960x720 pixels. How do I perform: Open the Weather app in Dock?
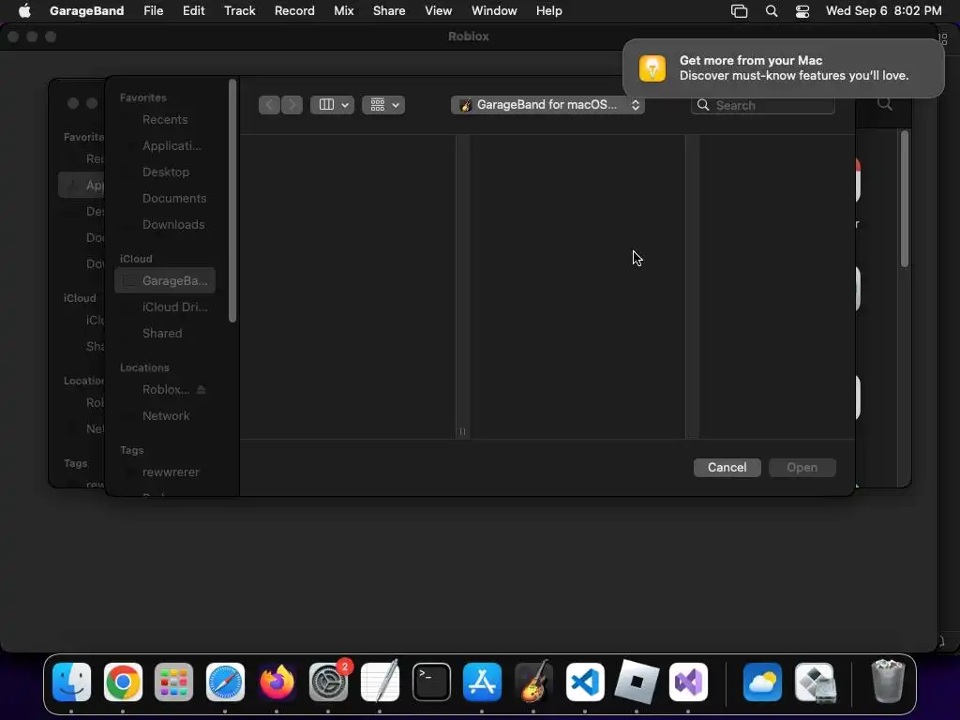click(762, 682)
